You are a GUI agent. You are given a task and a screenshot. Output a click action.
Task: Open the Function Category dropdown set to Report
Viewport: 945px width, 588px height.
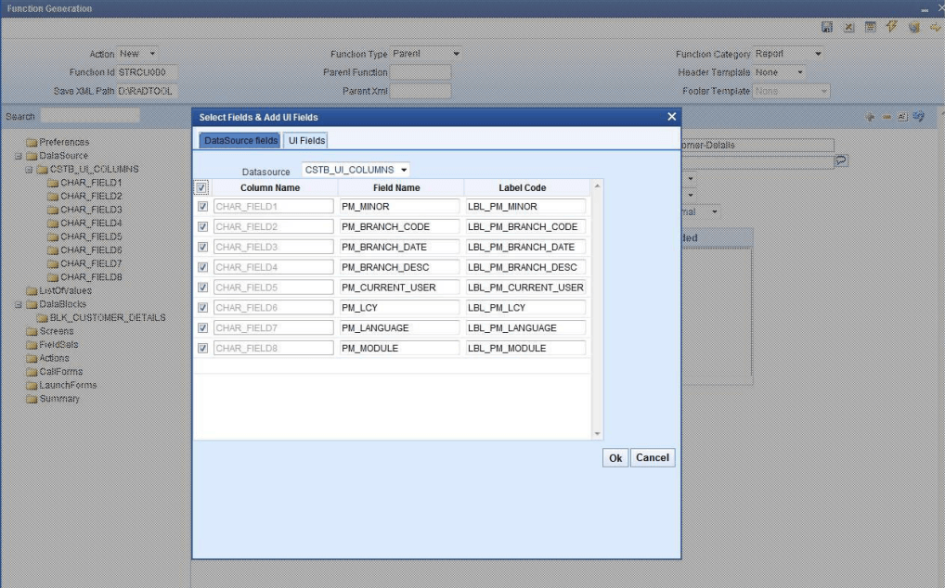[x=788, y=54]
